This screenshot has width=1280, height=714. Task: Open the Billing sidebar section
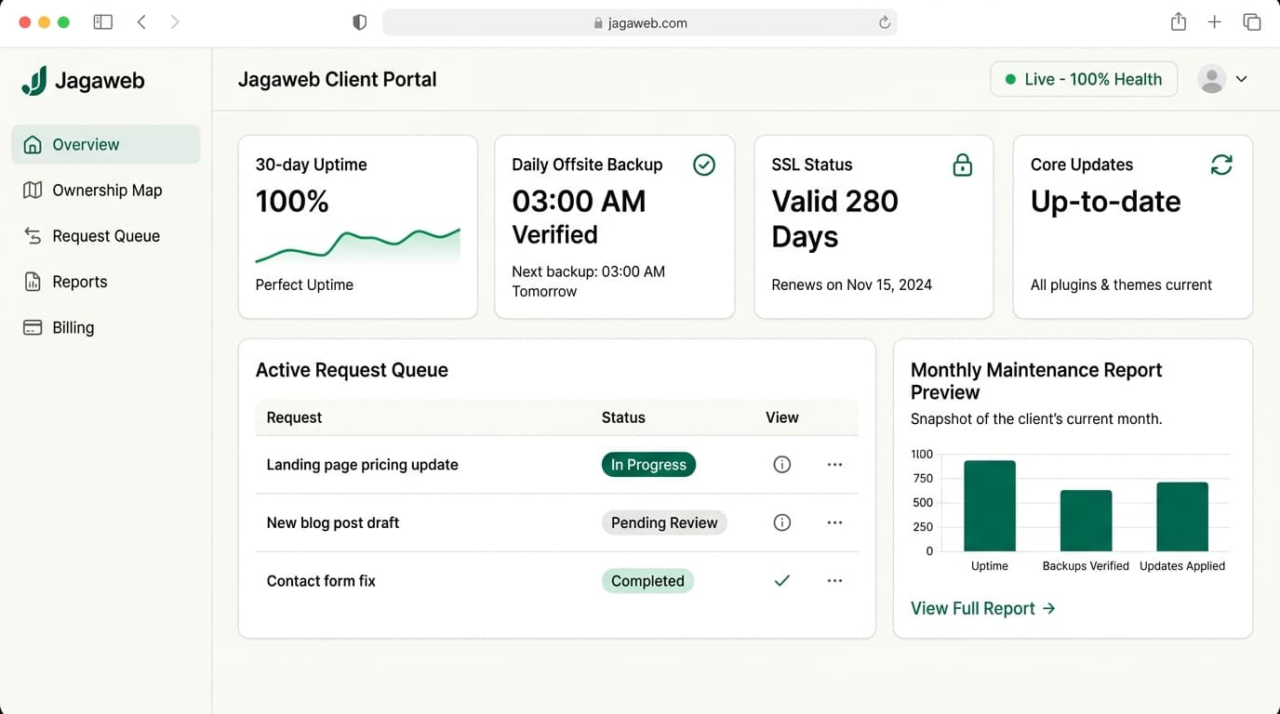[105, 327]
